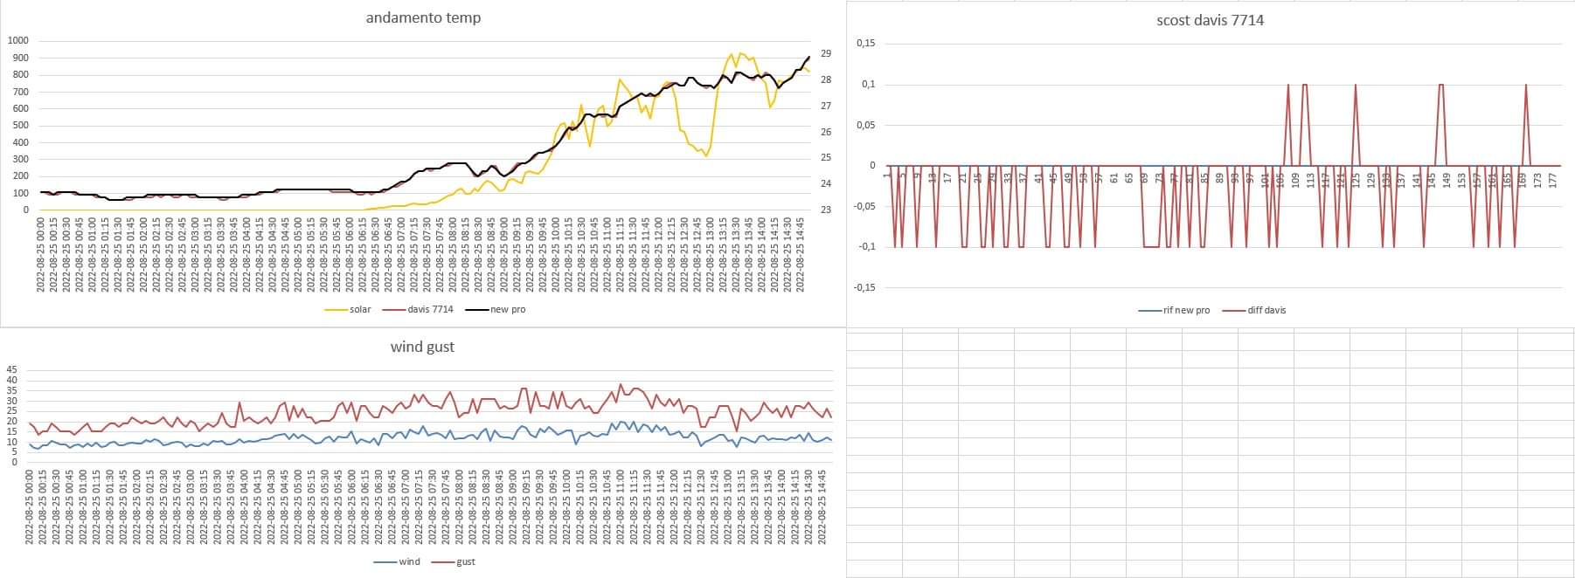Click the 'diff davis' legend entry
This screenshot has width=1575, height=578.
tap(1254, 310)
